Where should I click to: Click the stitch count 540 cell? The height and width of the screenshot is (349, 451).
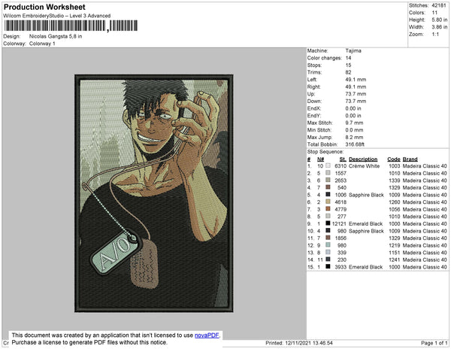point(342,187)
